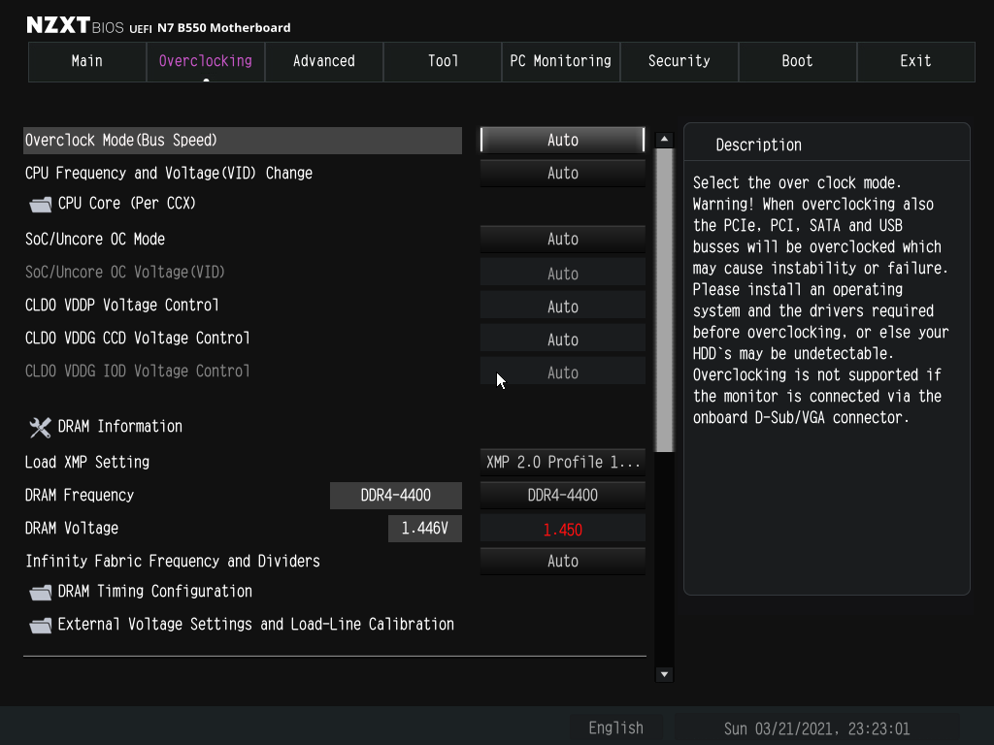Select the DRAM Voltage label
This screenshot has width=994, height=745.
pyautogui.click(x=72, y=528)
